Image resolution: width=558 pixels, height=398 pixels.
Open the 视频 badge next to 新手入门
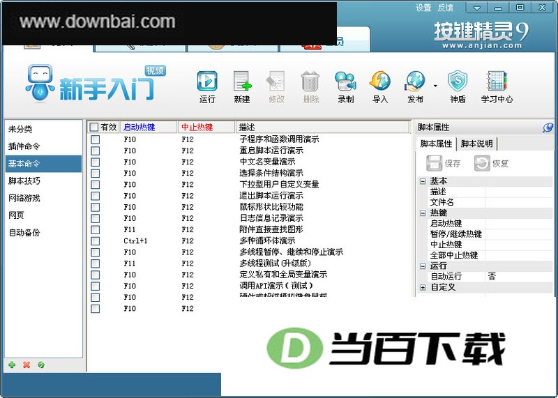click(155, 70)
